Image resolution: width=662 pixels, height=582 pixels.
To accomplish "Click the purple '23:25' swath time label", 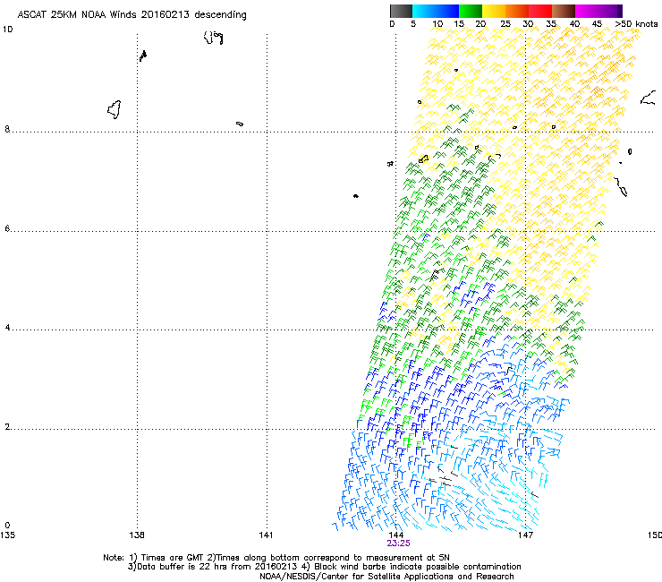I will tap(399, 543).
